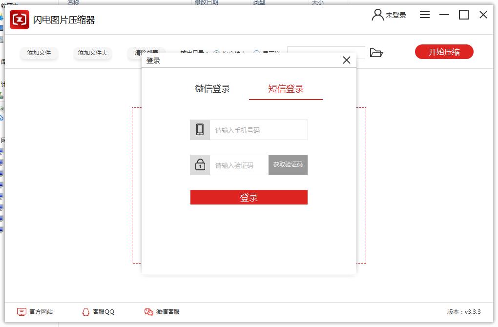498x327 pixels.
Task: Open the output folder browse icon
Action: [376, 53]
